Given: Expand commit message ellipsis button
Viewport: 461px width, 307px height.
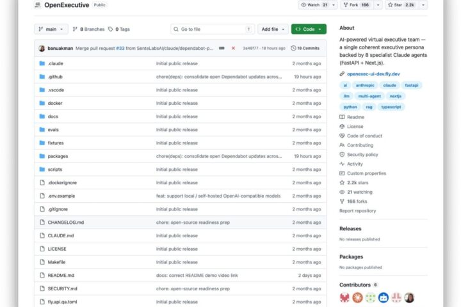Looking at the screenshot, I should click(x=222, y=48).
